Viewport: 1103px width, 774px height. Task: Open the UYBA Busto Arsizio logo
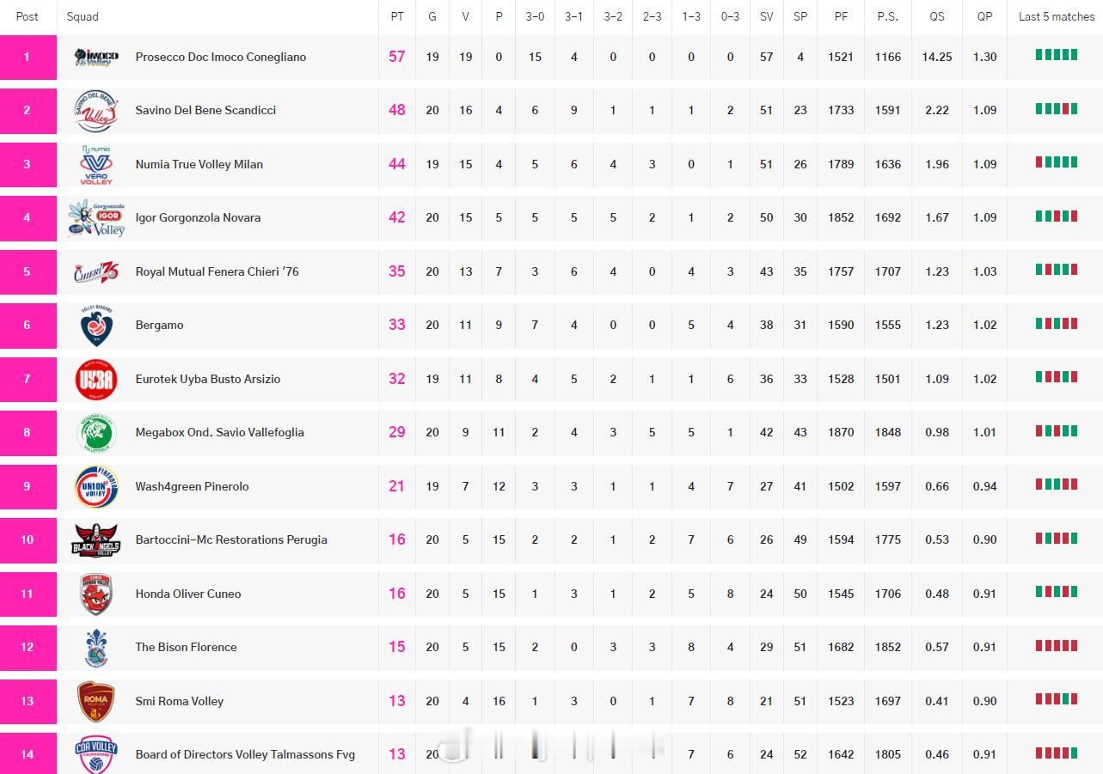click(x=96, y=379)
